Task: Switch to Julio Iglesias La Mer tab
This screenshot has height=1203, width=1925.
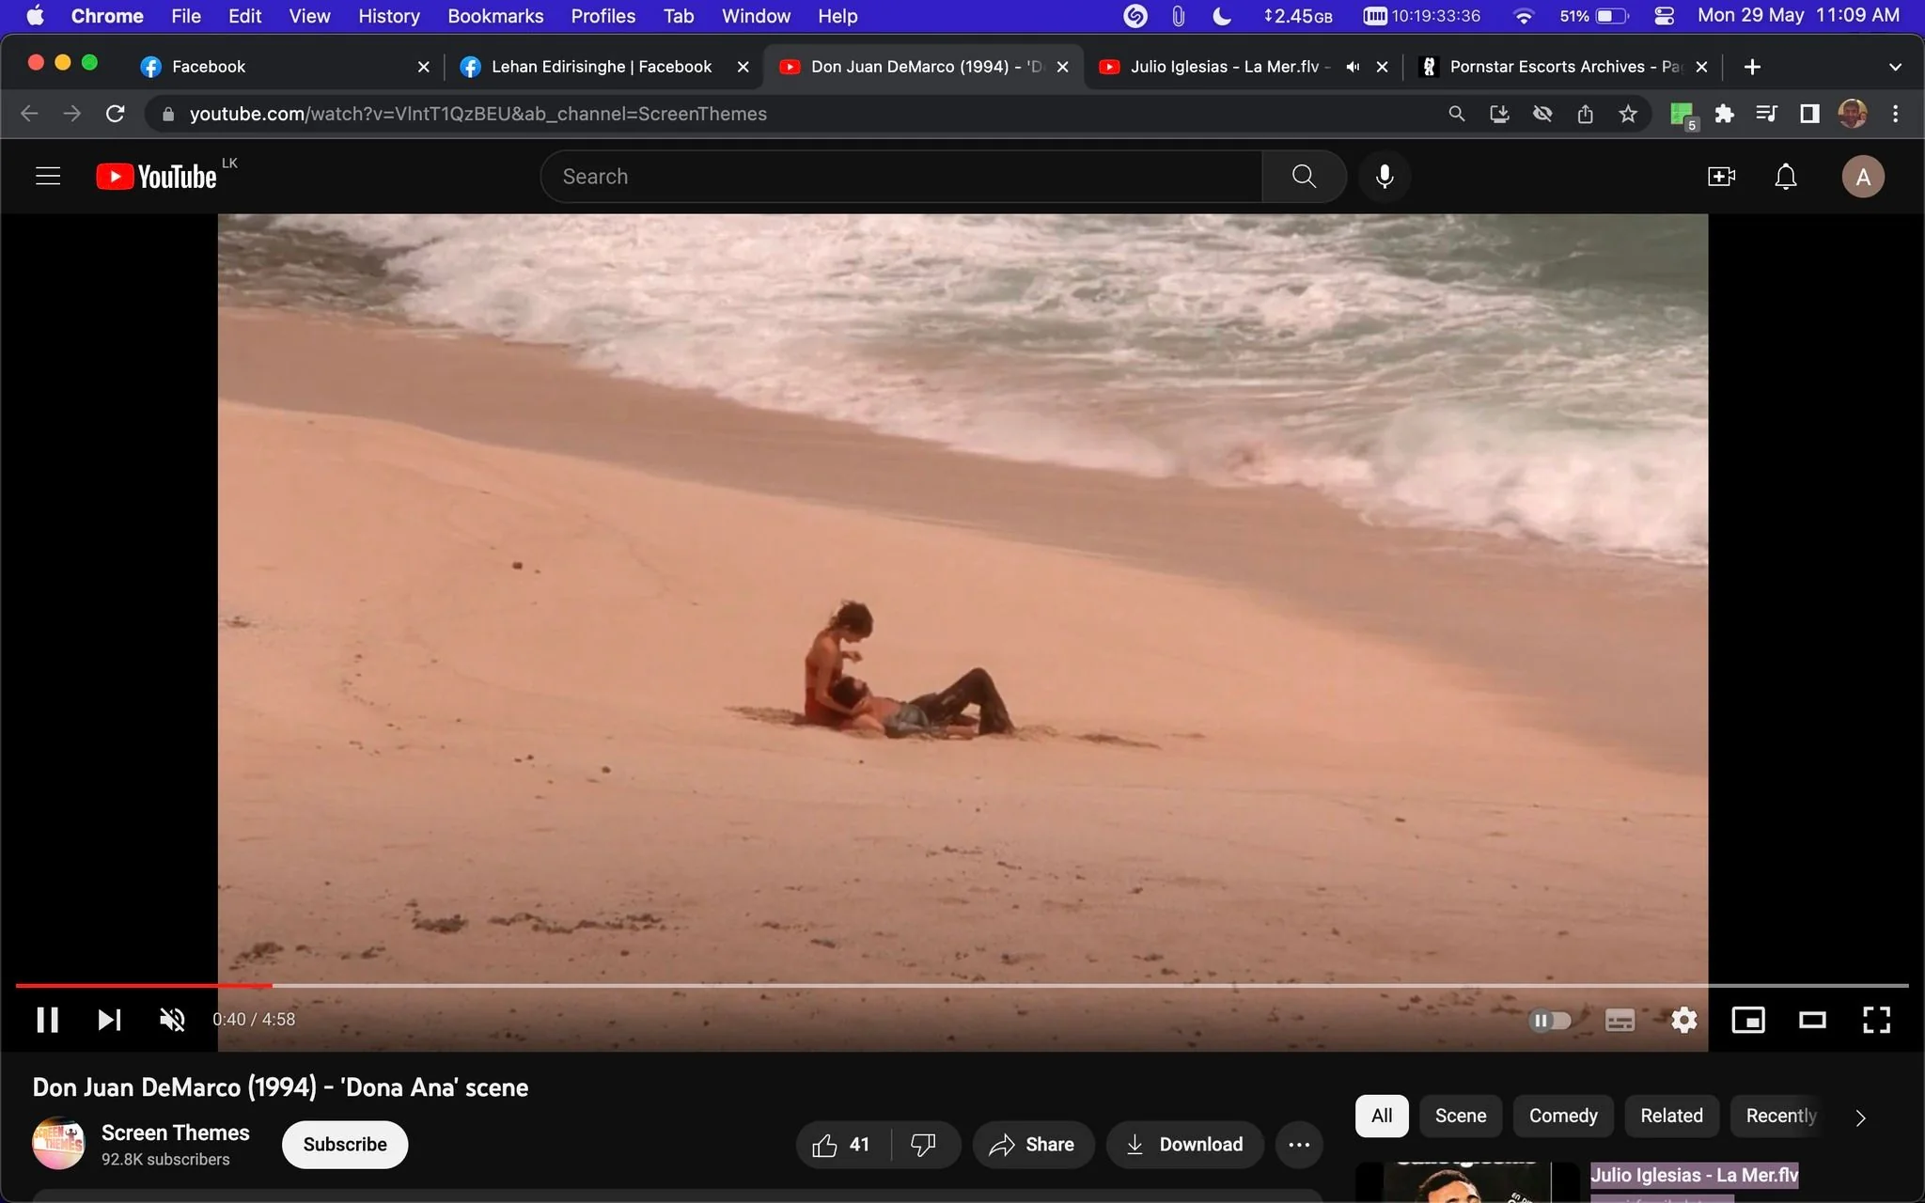Action: [1230, 67]
